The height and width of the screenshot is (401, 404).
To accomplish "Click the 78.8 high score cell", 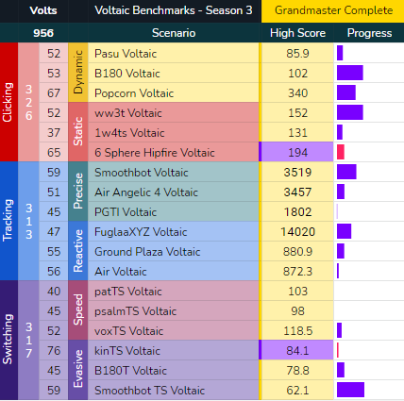I will coord(297,371).
